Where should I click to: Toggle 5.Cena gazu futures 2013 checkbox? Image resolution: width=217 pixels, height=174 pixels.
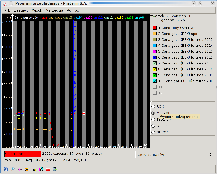click(155, 52)
